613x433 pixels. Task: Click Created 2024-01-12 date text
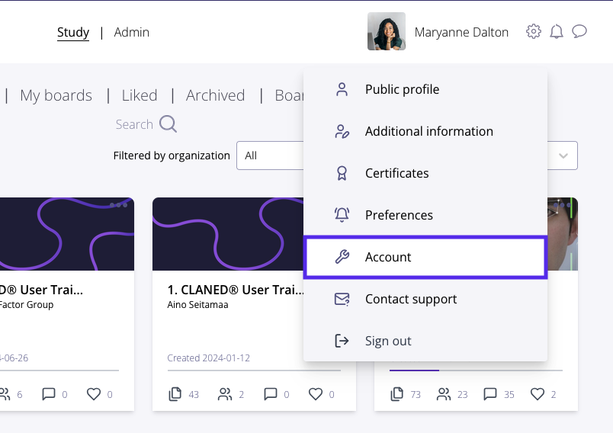point(208,358)
